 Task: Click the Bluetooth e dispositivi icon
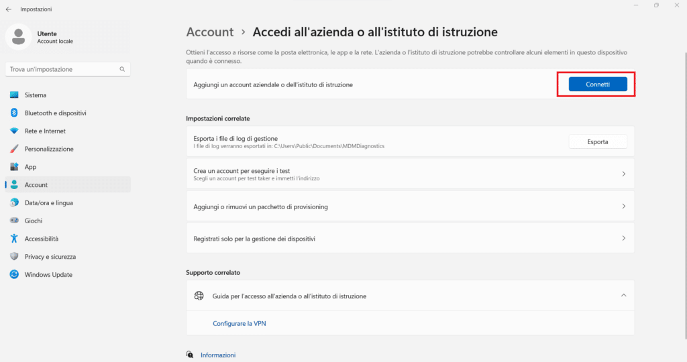(x=14, y=113)
